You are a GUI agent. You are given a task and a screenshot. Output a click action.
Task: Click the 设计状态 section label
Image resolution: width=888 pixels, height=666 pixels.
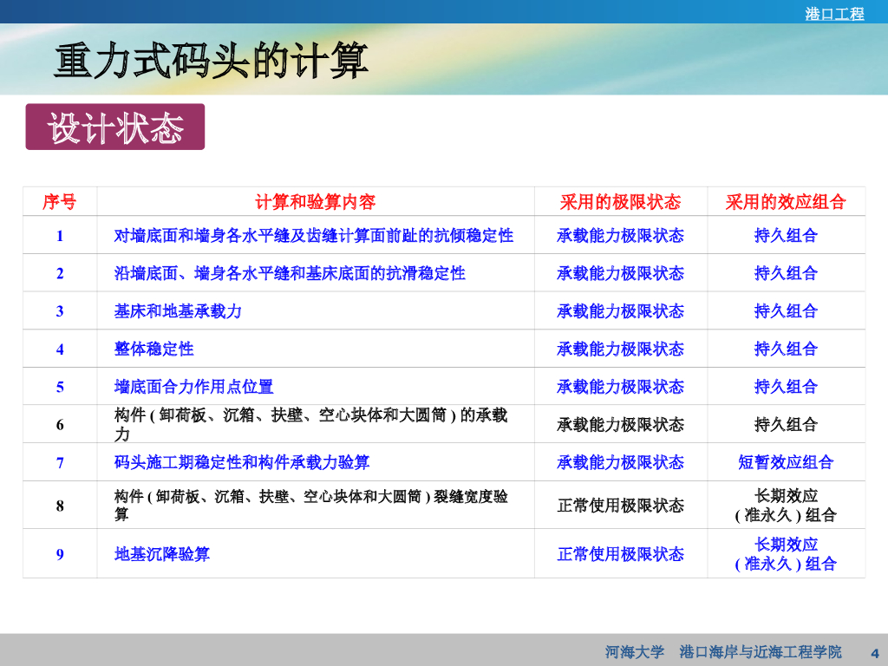point(115,127)
